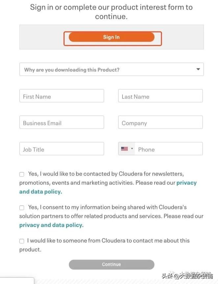
Task: Focus the Job Title field
Action: point(62,149)
